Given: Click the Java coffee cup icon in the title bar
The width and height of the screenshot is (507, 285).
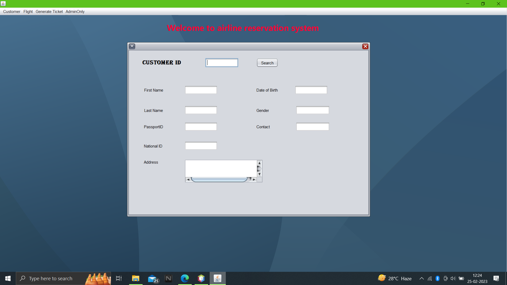Looking at the screenshot, I should click(3, 4).
